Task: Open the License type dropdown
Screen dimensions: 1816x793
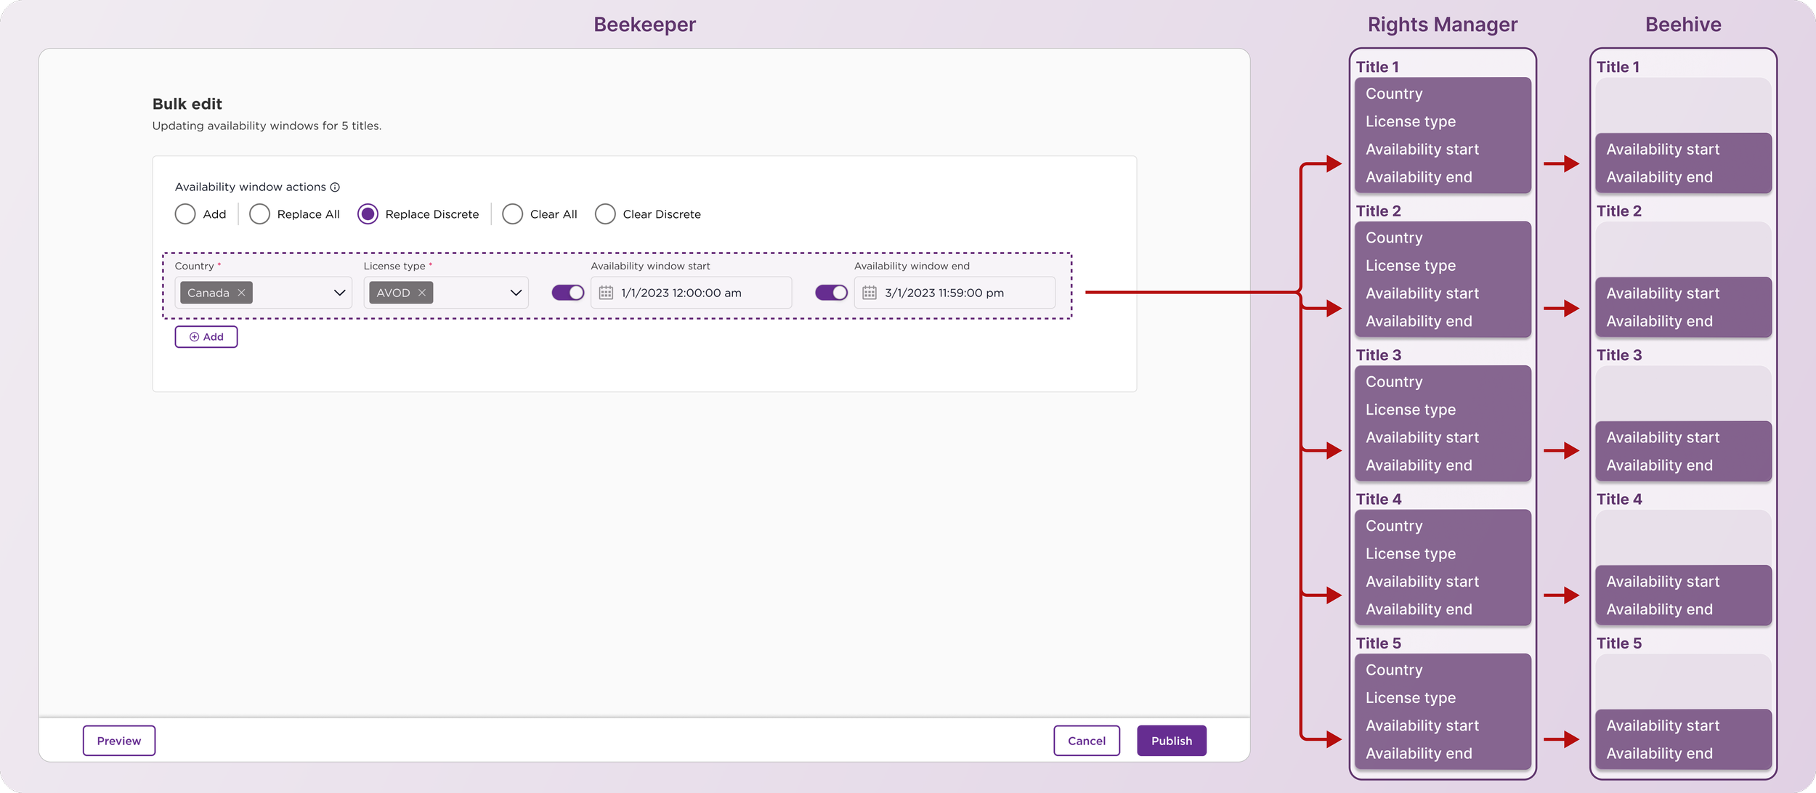Action: (x=516, y=293)
